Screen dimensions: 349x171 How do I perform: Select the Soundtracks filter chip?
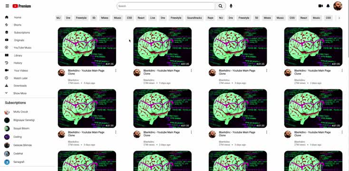[x=194, y=18]
